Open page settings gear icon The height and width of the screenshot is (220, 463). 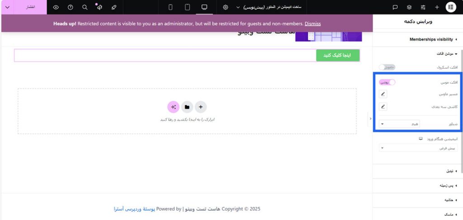(x=226, y=7)
